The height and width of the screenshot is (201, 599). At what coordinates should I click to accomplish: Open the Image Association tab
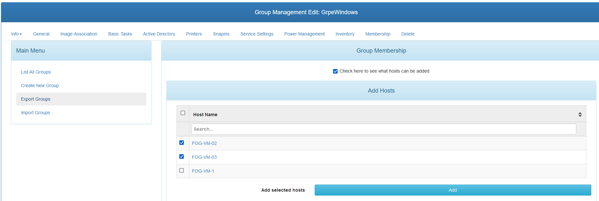[79, 34]
